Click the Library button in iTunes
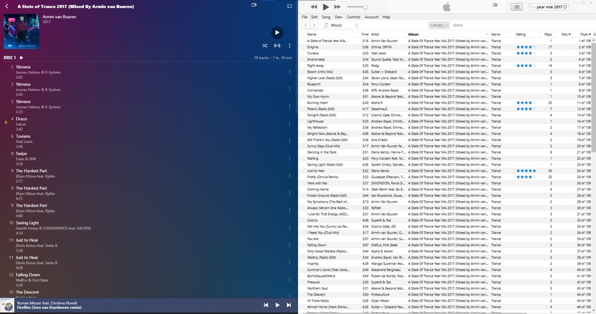 (437, 25)
